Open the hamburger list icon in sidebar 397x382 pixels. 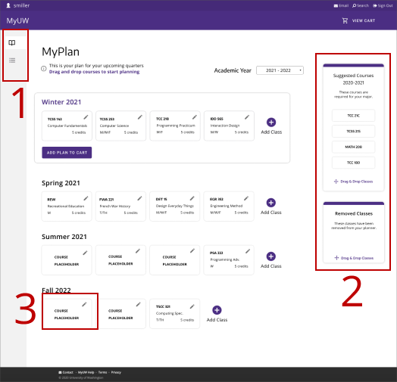click(x=12, y=61)
